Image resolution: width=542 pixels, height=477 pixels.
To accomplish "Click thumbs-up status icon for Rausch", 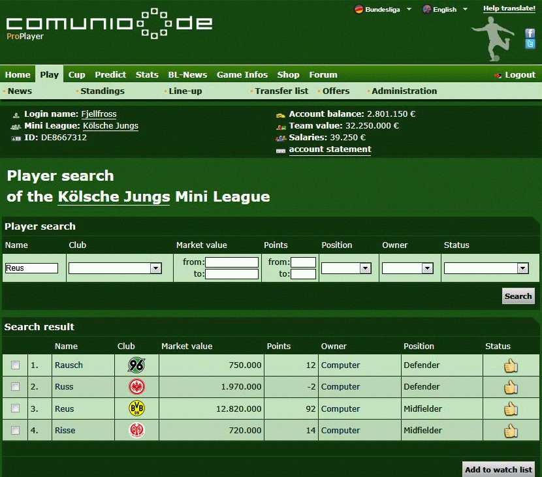I will pyautogui.click(x=511, y=365).
